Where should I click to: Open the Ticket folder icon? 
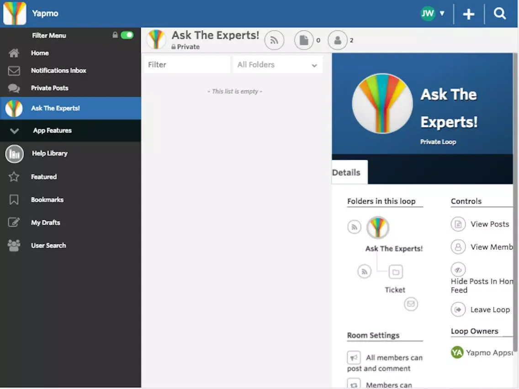click(396, 272)
